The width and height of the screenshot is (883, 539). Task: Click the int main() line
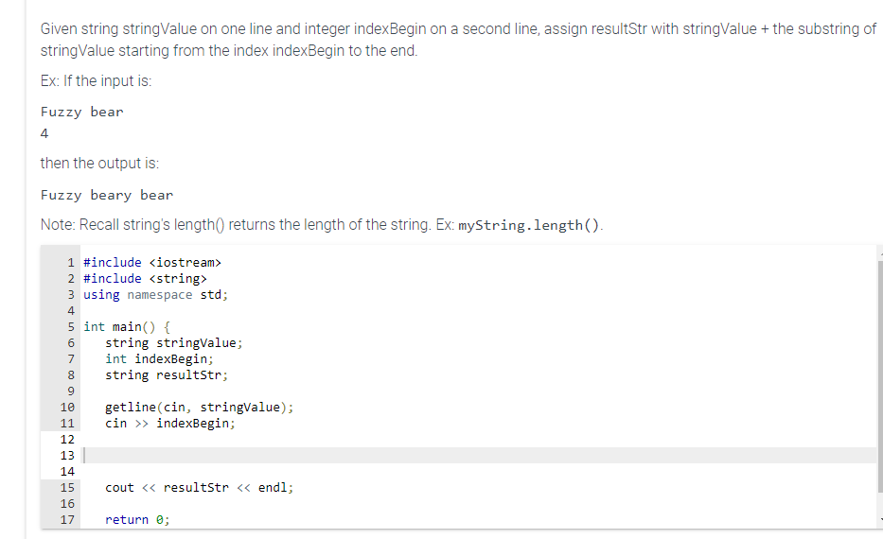click(x=127, y=327)
